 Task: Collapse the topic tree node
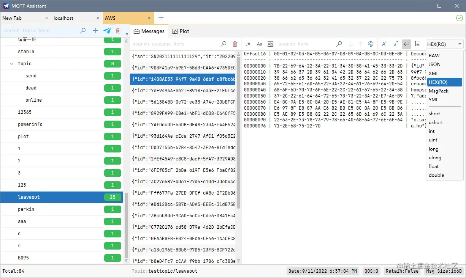click(12, 64)
